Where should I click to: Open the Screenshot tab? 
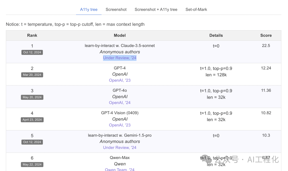[116, 10]
